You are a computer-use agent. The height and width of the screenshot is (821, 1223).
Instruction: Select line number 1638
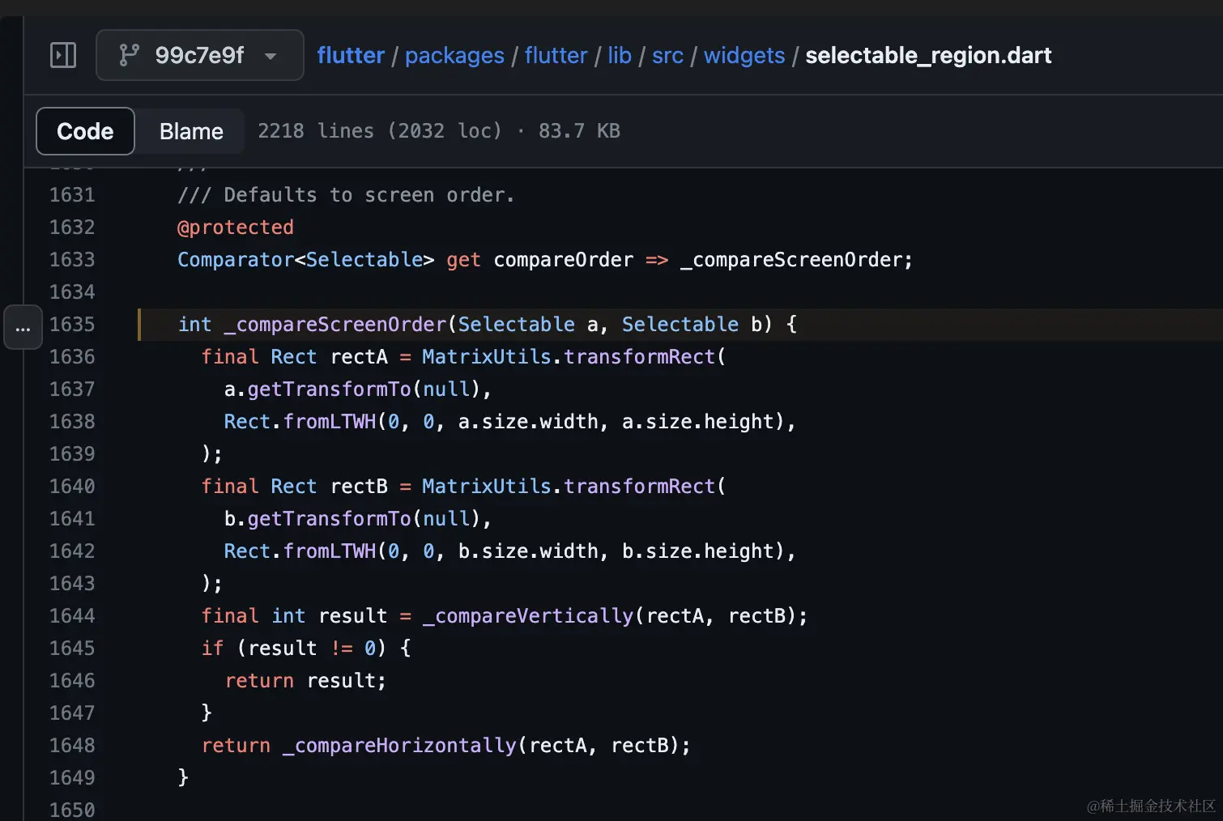(x=72, y=422)
